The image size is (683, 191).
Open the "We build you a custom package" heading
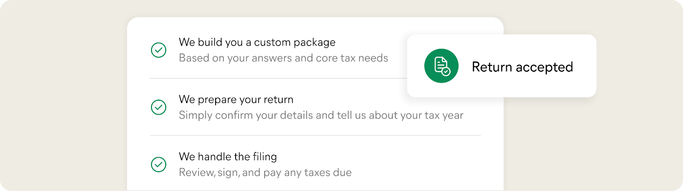257,42
